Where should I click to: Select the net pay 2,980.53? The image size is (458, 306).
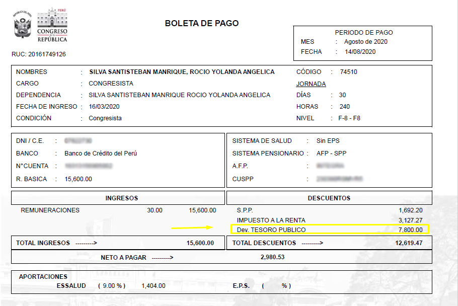pos(272,257)
